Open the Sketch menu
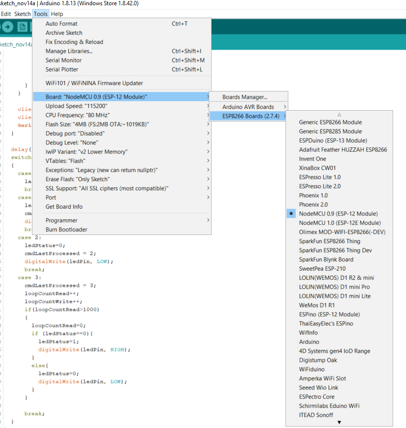406x428 pixels. [22, 14]
